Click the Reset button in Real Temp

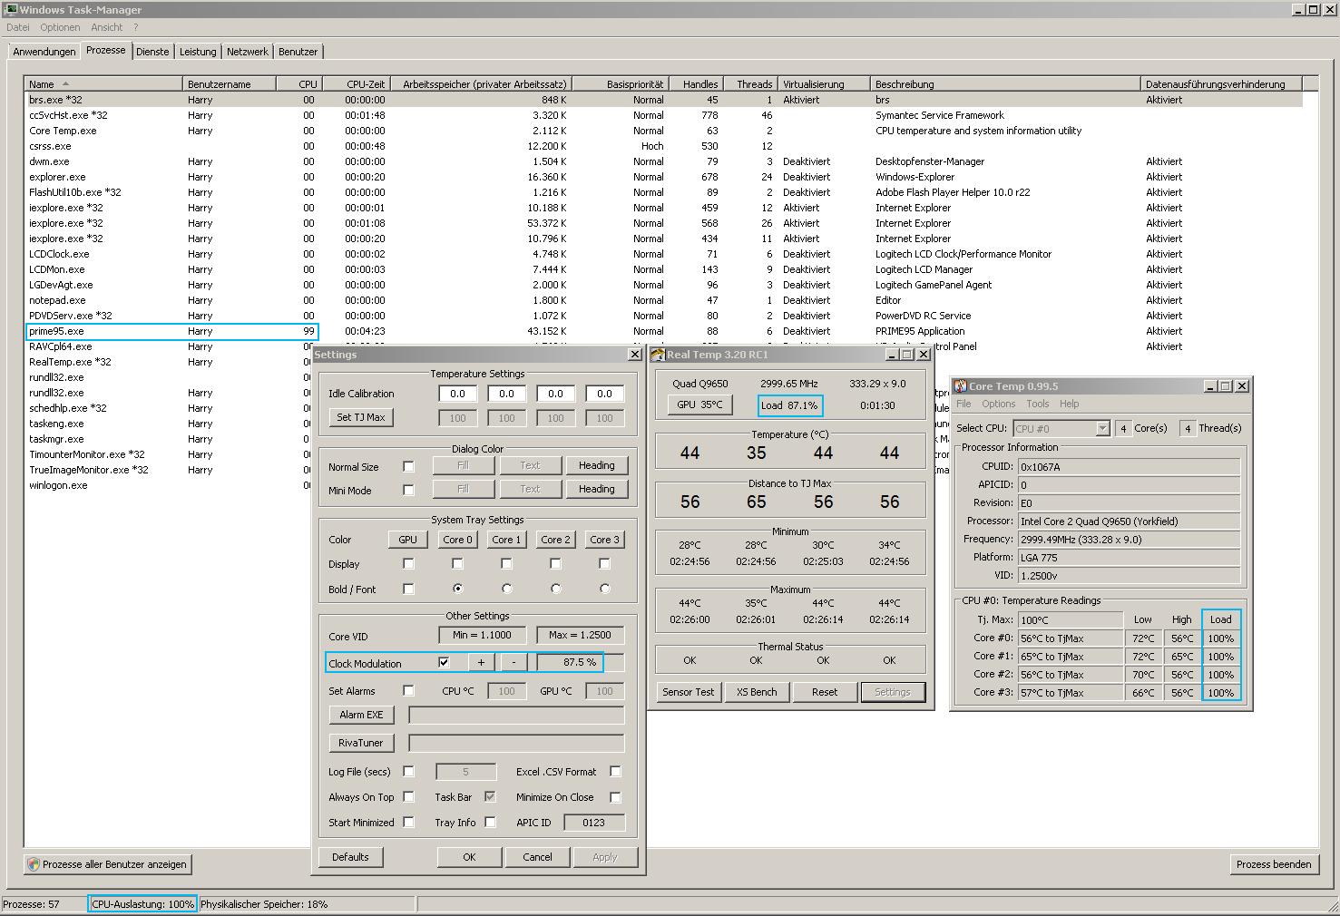tap(825, 692)
